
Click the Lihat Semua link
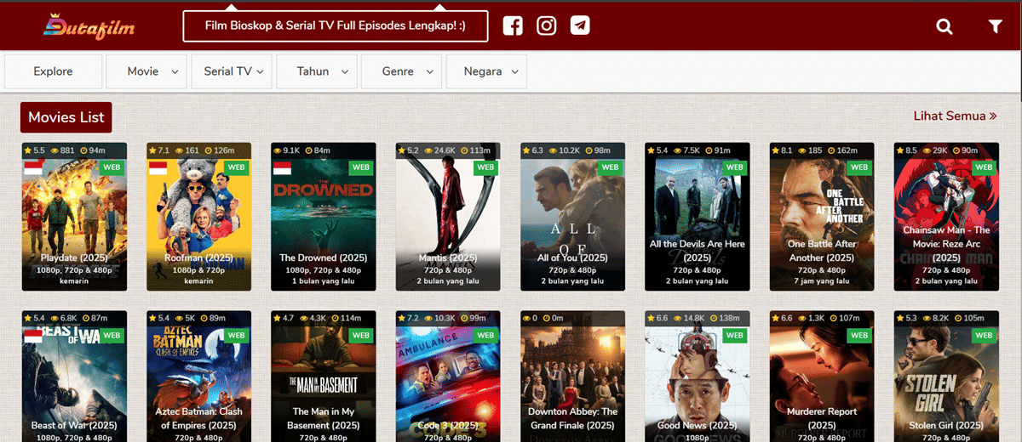click(x=955, y=116)
